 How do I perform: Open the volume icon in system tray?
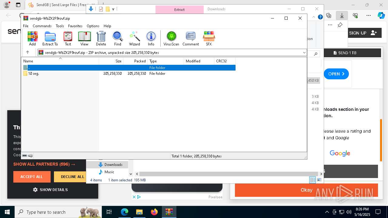point(349,212)
